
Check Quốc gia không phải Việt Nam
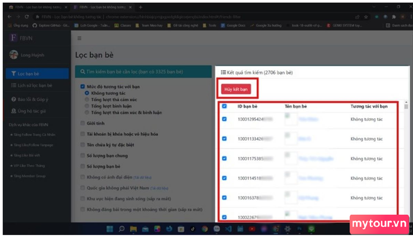[83, 188]
